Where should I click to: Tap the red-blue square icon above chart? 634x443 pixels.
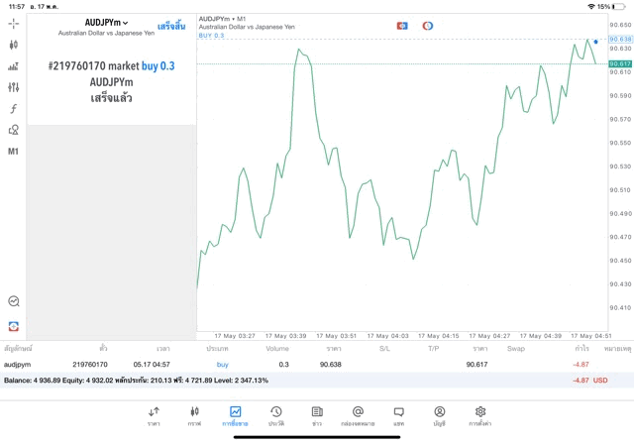coord(402,26)
